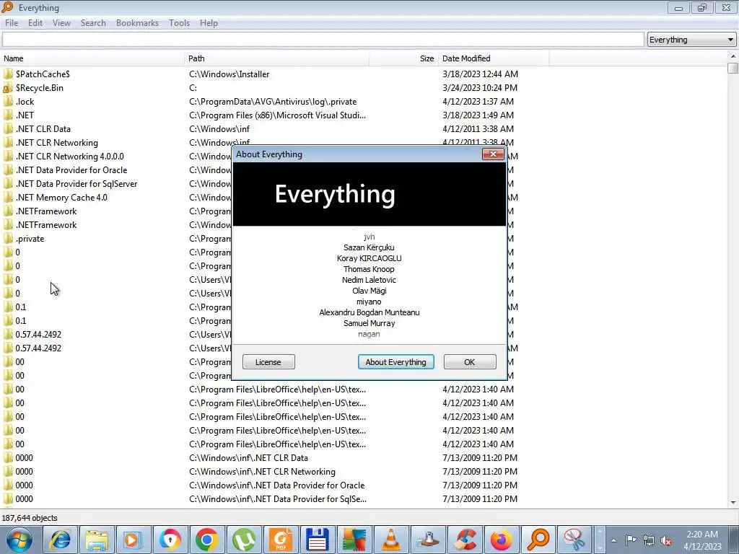Open the Bookmarks menu
Screen dimensions: 739x554
tap(137, 23)
